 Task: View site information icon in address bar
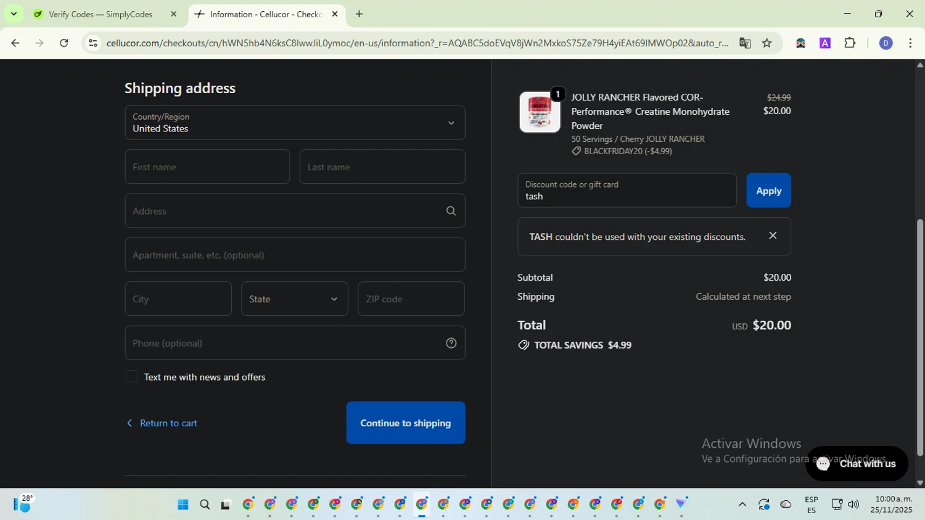(x=93, y=43)
